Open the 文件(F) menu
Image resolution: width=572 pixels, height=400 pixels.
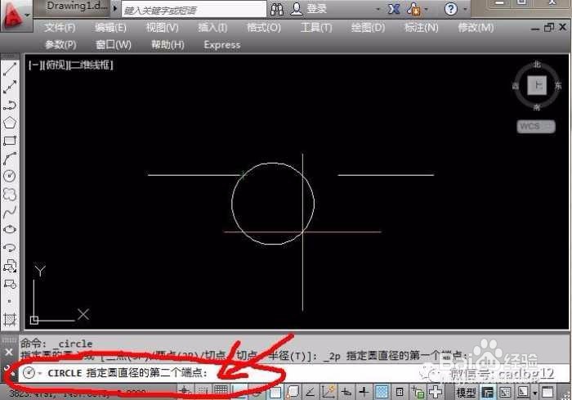[60, 27]
